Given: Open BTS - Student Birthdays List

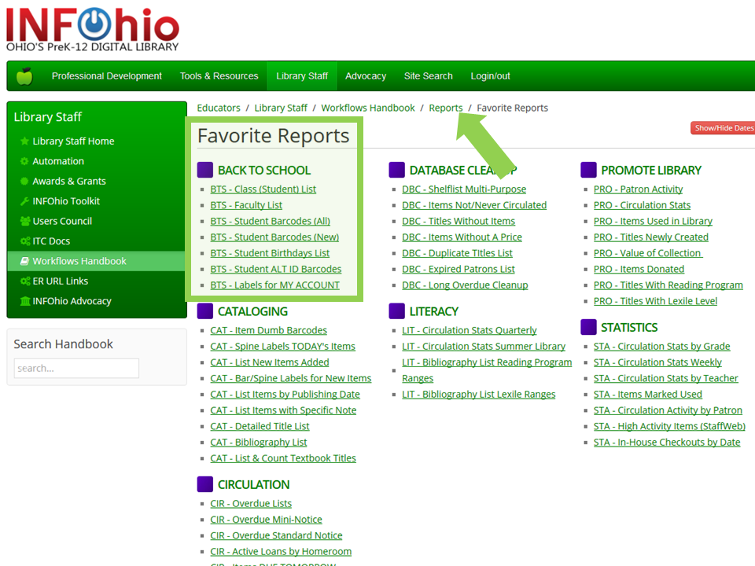Looking at the screenshot, I should (x=270, y=253).
